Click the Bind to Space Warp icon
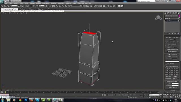This screenshot has height=102, width=181. [8, 6]
